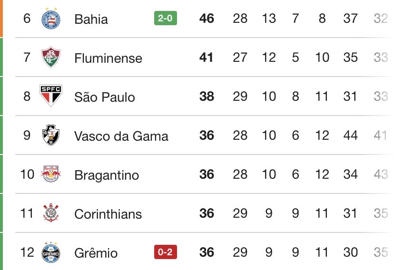The width and height of the screenshot is (394, 270).
Task: Click the Bahia club crest
Action: 50,18
